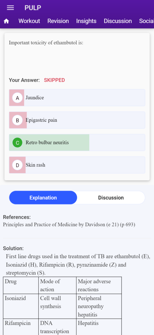The height and width of the screenshot is (335, 154).
Task: Select option D circle
Action: pyautogui.click(x=18, y=165)
